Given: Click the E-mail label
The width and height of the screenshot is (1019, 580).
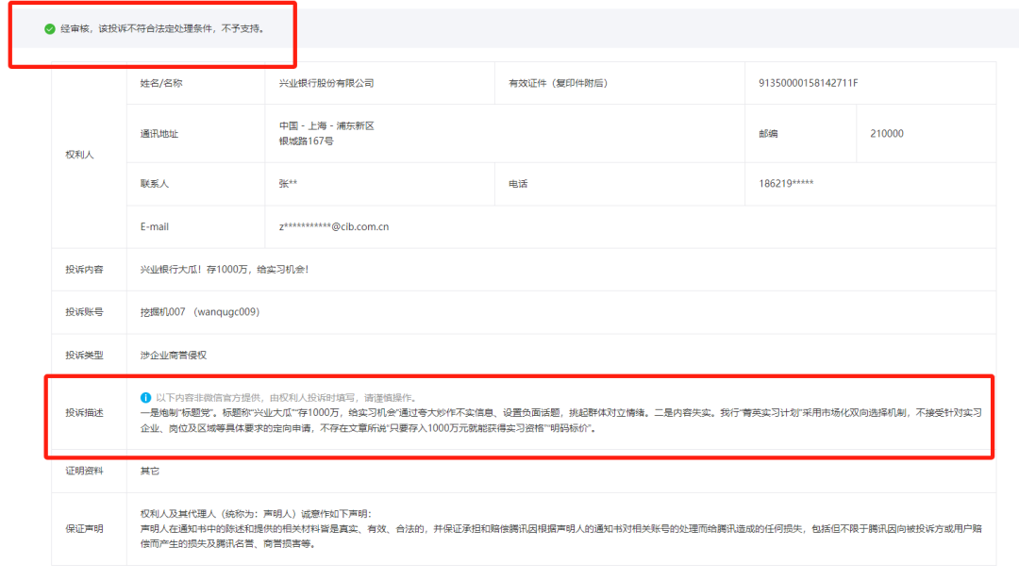Looking at the screenshot, I should [x=155, y=226].
